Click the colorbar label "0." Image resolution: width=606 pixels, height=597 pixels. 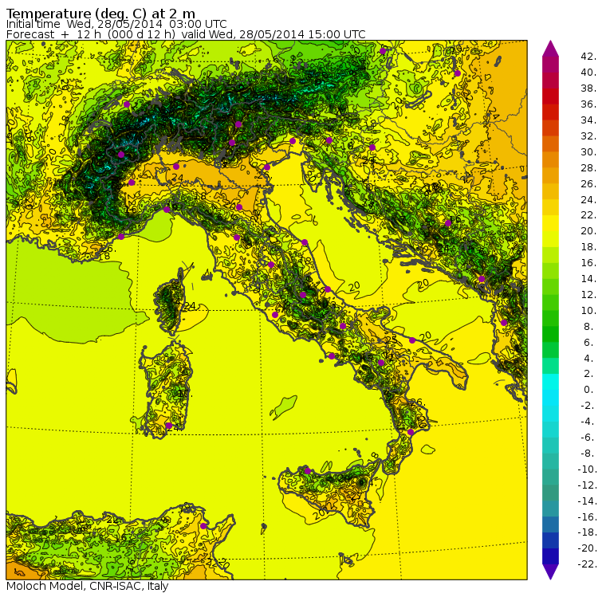click(588, 390)
